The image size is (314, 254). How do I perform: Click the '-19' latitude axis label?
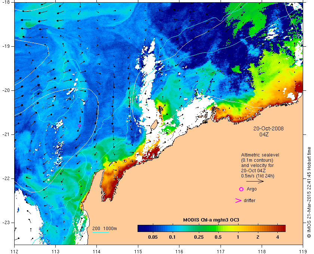point(6,46)
